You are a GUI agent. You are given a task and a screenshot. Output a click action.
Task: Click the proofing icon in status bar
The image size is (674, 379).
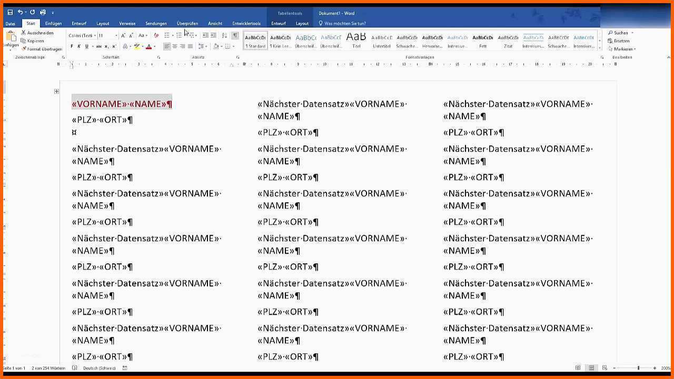point(74,368)
